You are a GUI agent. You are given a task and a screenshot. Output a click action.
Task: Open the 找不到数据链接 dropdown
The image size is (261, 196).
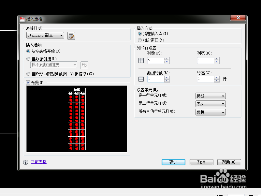point(53,65)
